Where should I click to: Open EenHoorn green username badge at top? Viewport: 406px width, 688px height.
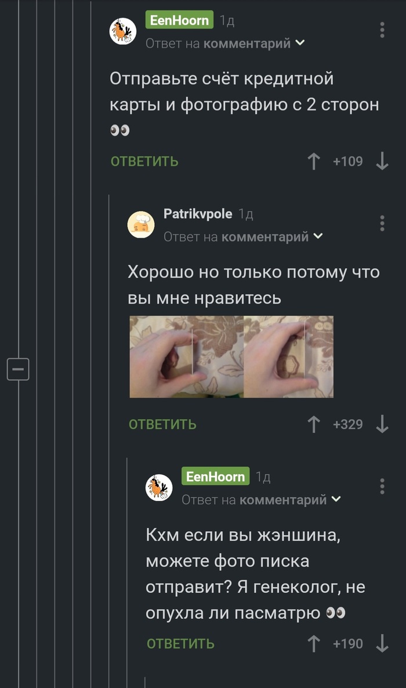[179, 20]
